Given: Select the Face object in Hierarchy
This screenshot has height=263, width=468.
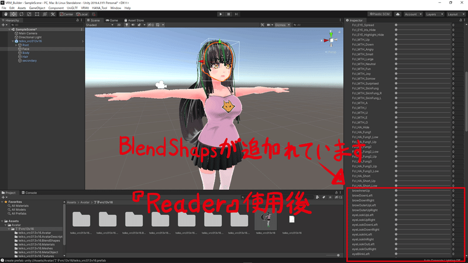Looking at the screenshot, I should tap(26, 49).
